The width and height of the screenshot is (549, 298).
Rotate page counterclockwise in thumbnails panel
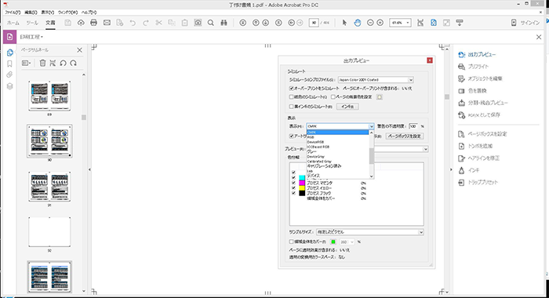(x=63, y=63)
